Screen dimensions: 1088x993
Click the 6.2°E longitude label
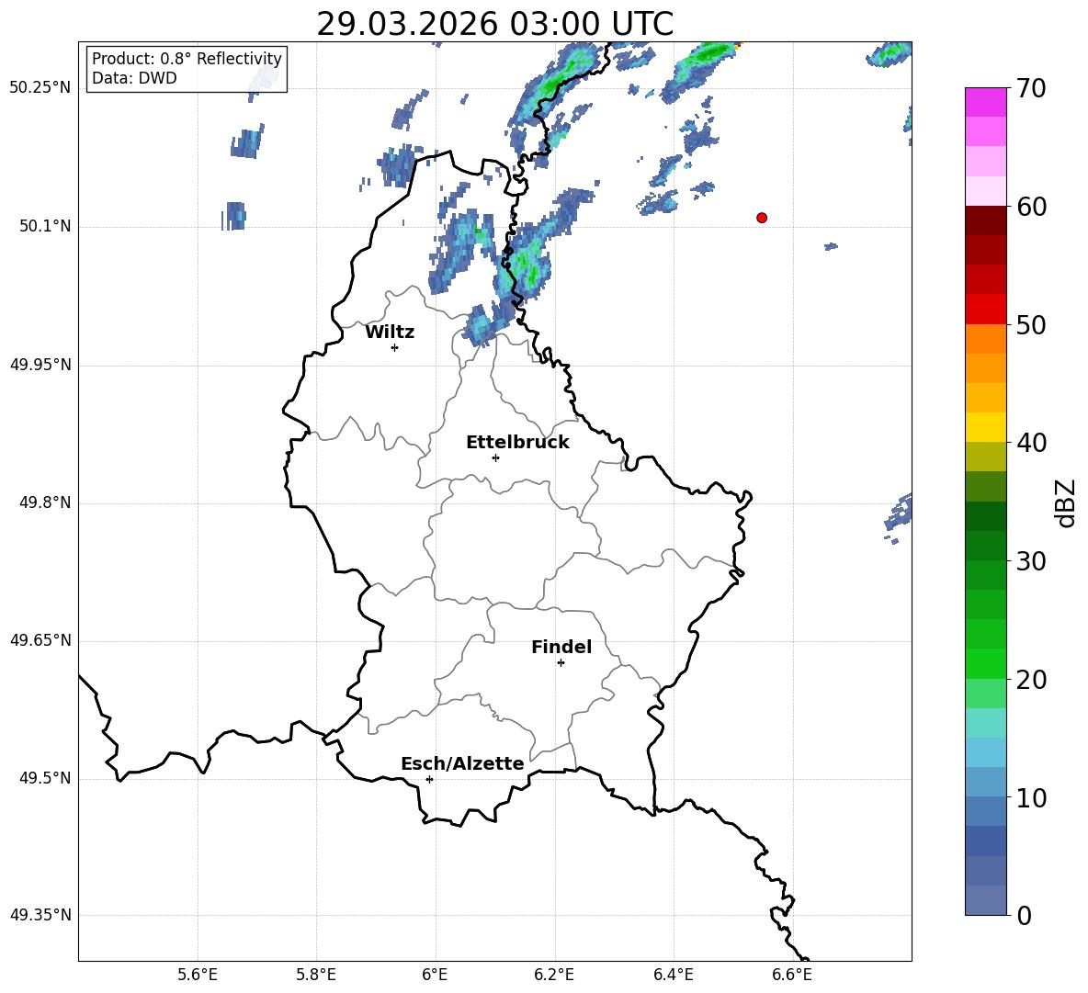tap(554, 975)
